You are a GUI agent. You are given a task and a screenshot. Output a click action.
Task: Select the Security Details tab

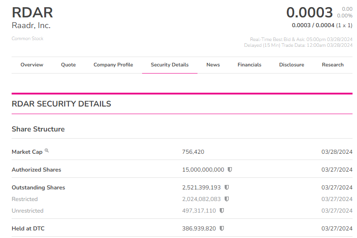pos(170,65)
